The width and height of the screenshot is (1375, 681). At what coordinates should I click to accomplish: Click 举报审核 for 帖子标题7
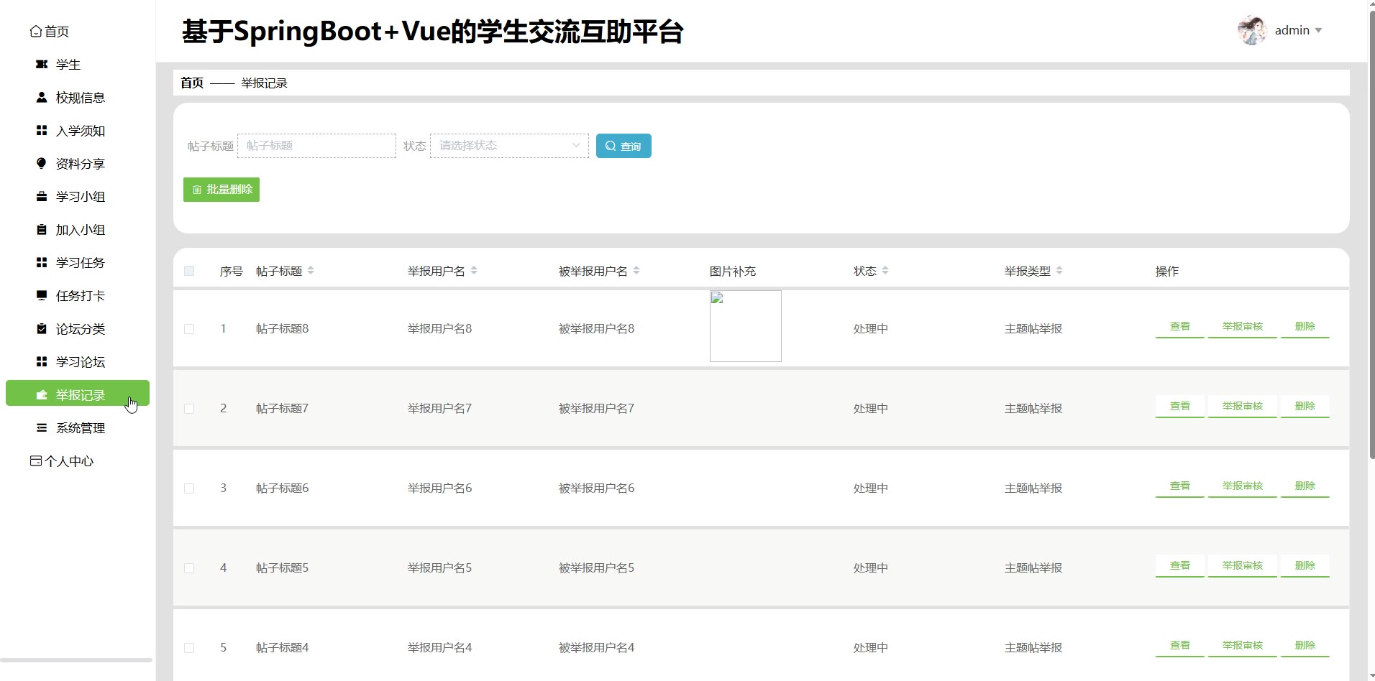(1242, 407)
